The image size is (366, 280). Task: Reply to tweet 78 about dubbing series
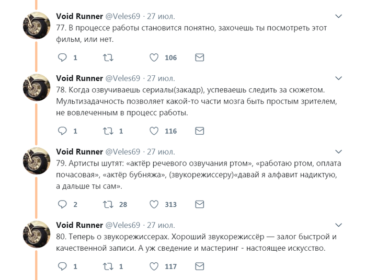(x=62, y=131)
